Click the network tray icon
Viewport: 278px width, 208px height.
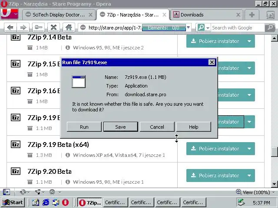242,202
